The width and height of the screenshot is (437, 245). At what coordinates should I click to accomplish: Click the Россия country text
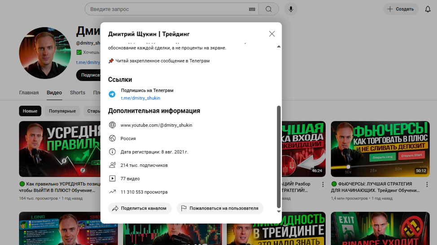128,139
